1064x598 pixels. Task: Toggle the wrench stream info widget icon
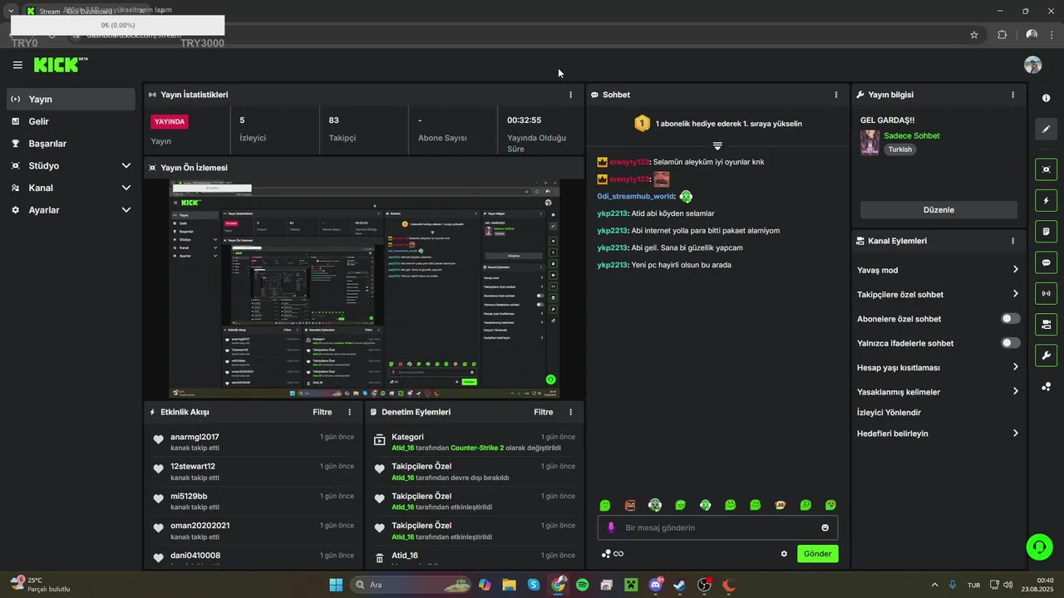[1046, 355]
